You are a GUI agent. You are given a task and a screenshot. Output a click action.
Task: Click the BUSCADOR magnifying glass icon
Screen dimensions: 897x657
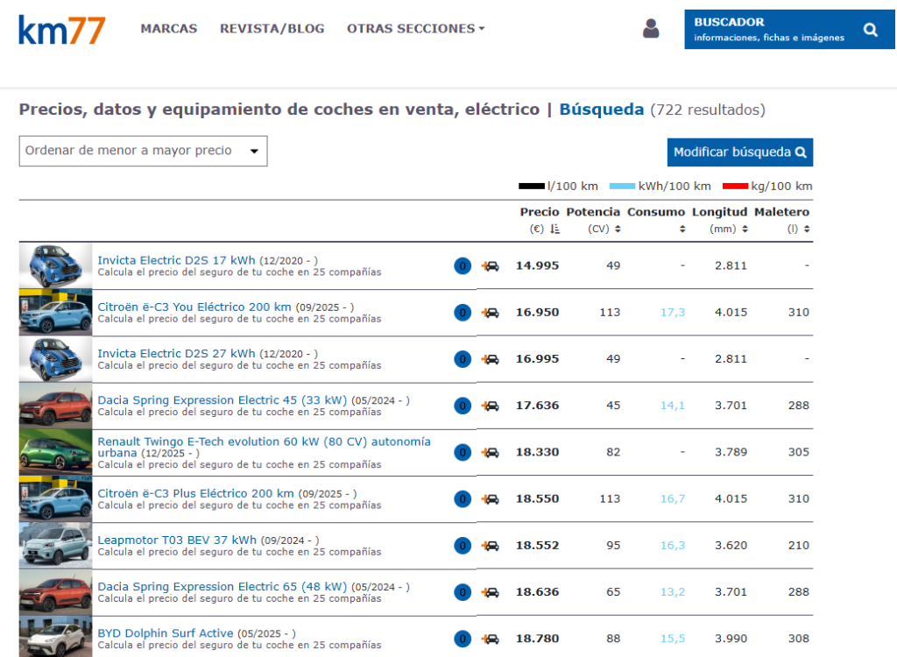coord(869,30)
